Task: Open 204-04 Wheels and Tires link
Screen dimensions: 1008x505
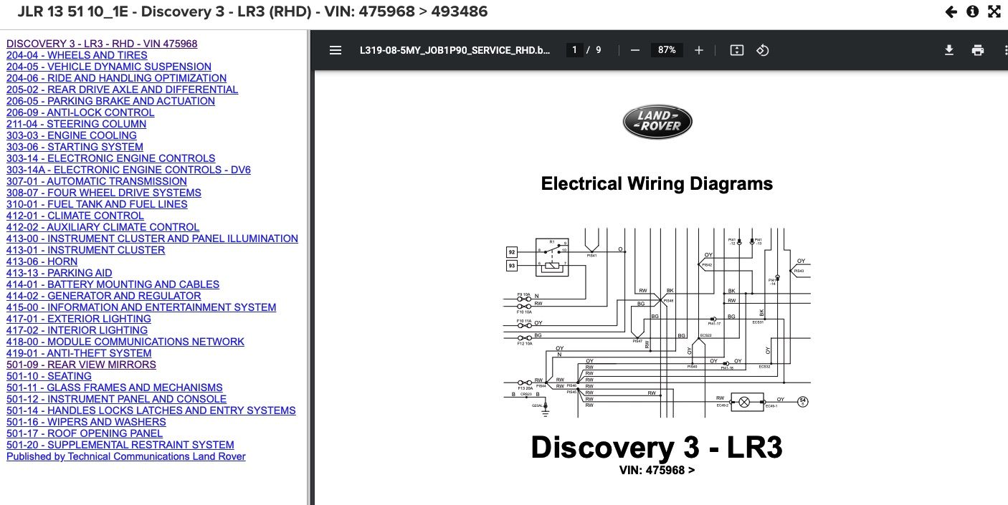Action: (77, 55)
